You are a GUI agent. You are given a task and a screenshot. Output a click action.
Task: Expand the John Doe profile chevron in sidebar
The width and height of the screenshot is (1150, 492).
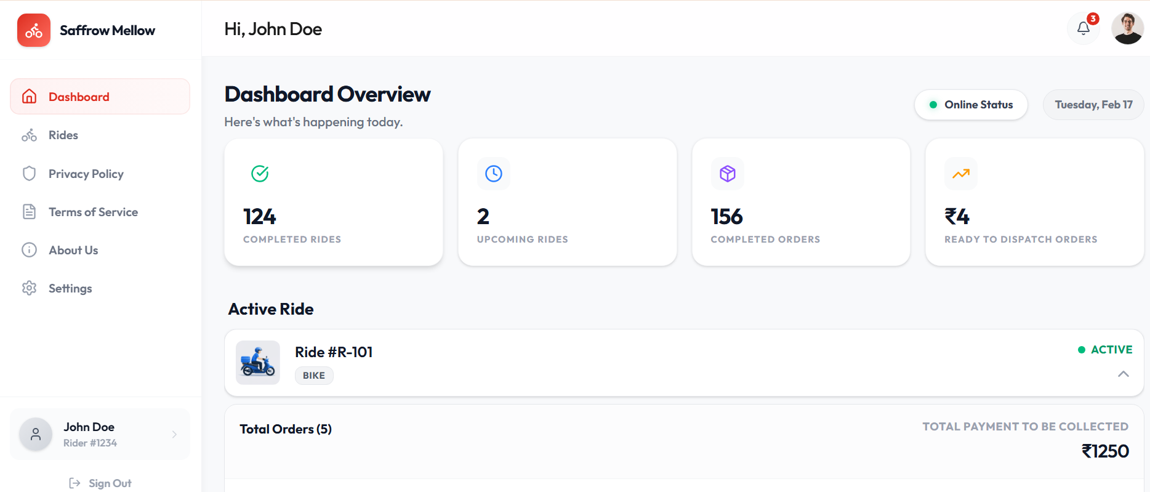coord(174,434)
